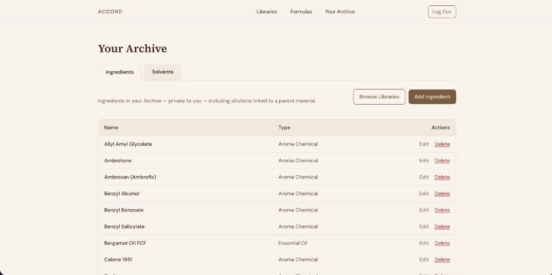
Task: Click the ACCORD logo link
Action: 110,12
